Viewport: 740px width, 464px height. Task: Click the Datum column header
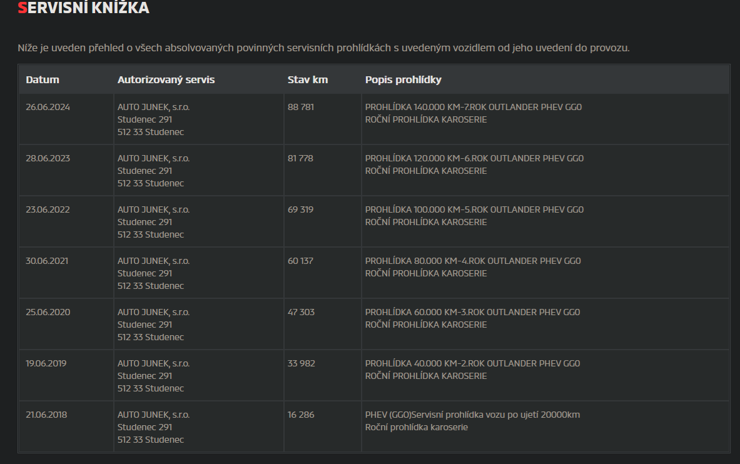click(43, 79)
